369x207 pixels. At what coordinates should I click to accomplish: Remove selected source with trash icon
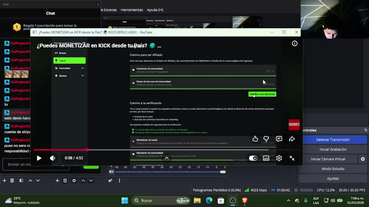[65, 181]
